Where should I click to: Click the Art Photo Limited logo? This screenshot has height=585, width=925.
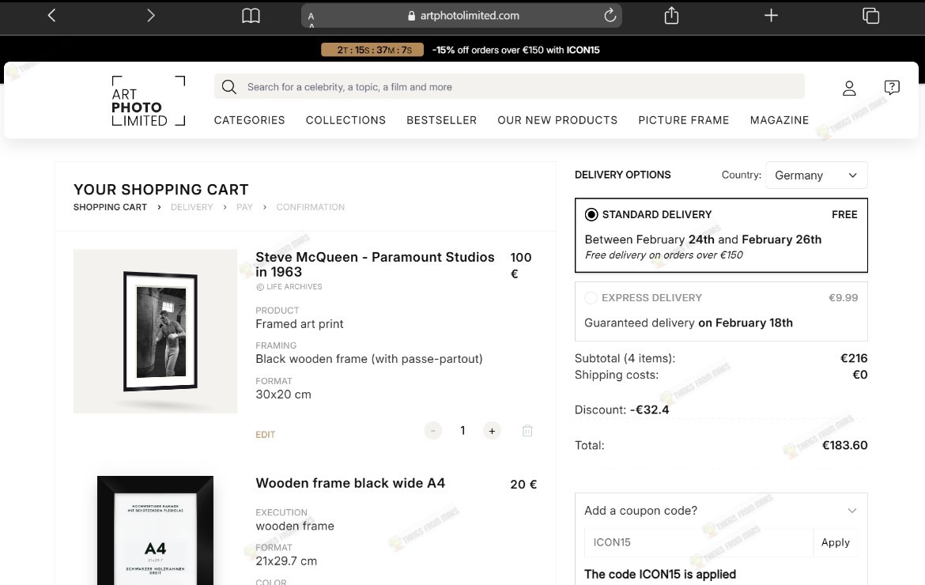point(148,101)
